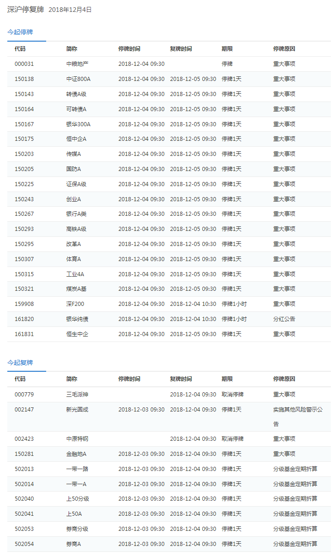
Task: Click the 中证800A row name
Action: click(78, 79)
